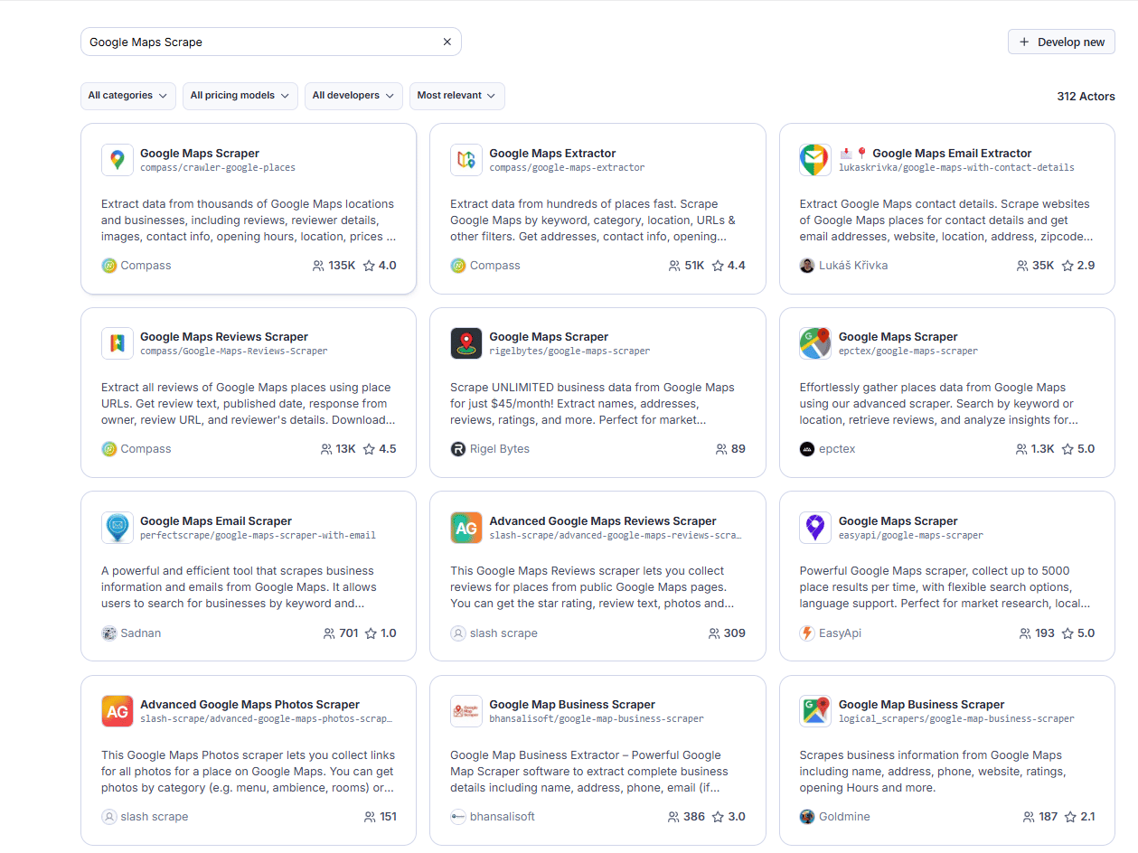Click the slash scrape name under Photos Scraper
Image resolution: width=1138 pixels, height=853 pixels.
click(155, 817)
